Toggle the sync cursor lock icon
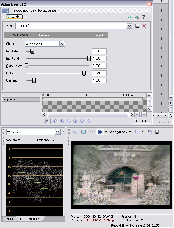The height and width of the screenshot is (228, 174). [x=46, y=121]
